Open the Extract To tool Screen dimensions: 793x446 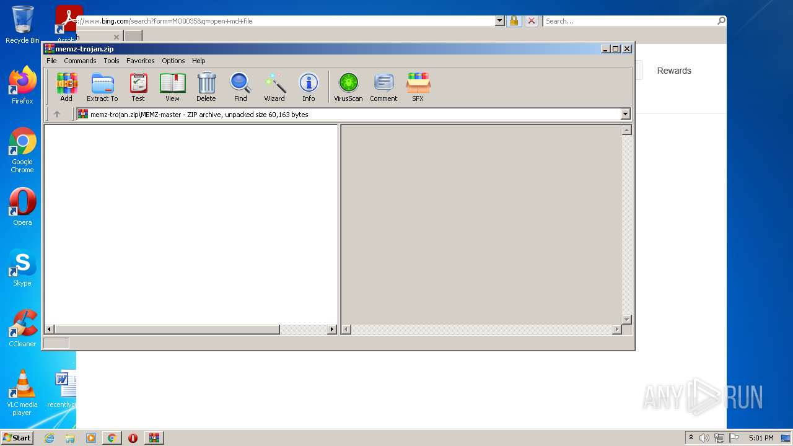[x=102, y=87]
